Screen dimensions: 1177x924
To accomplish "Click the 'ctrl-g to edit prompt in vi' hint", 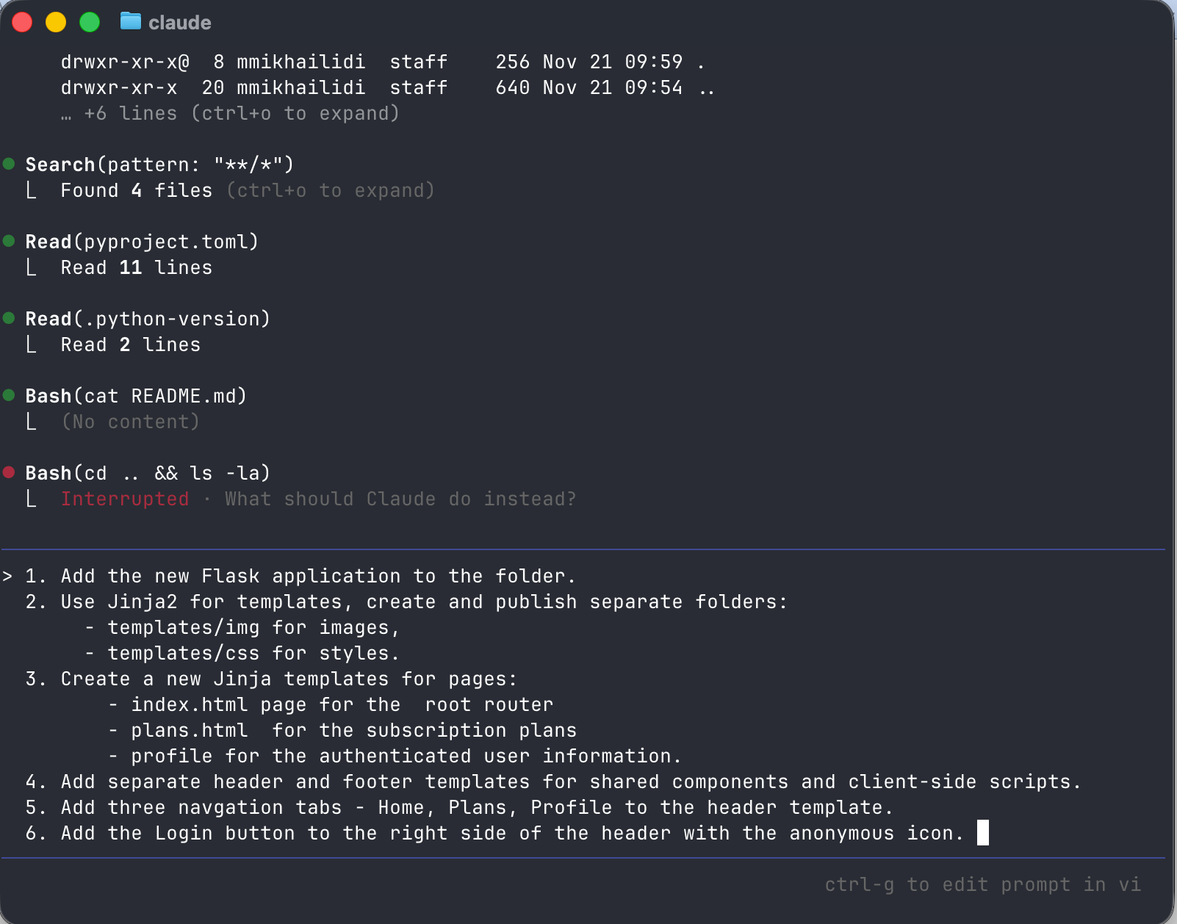I will click(982, 884).
